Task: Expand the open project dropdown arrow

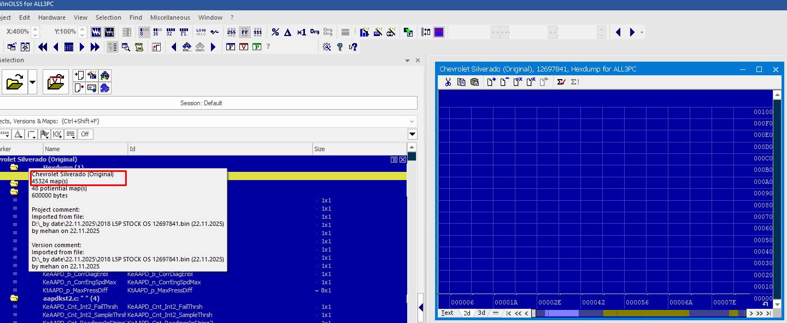Action: 32,82
